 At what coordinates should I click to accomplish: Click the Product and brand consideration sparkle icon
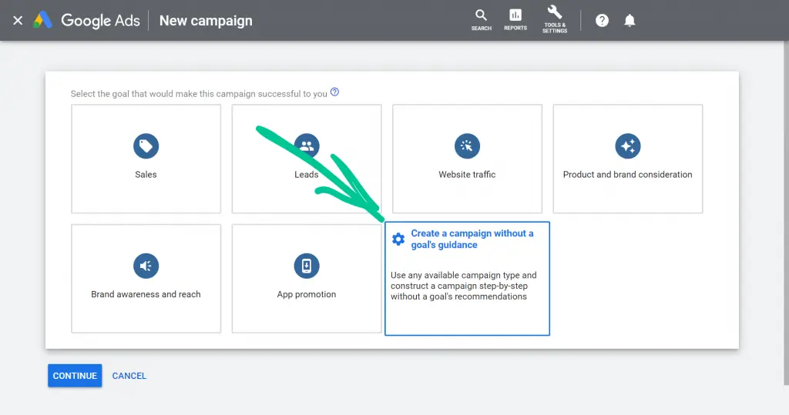627,146
